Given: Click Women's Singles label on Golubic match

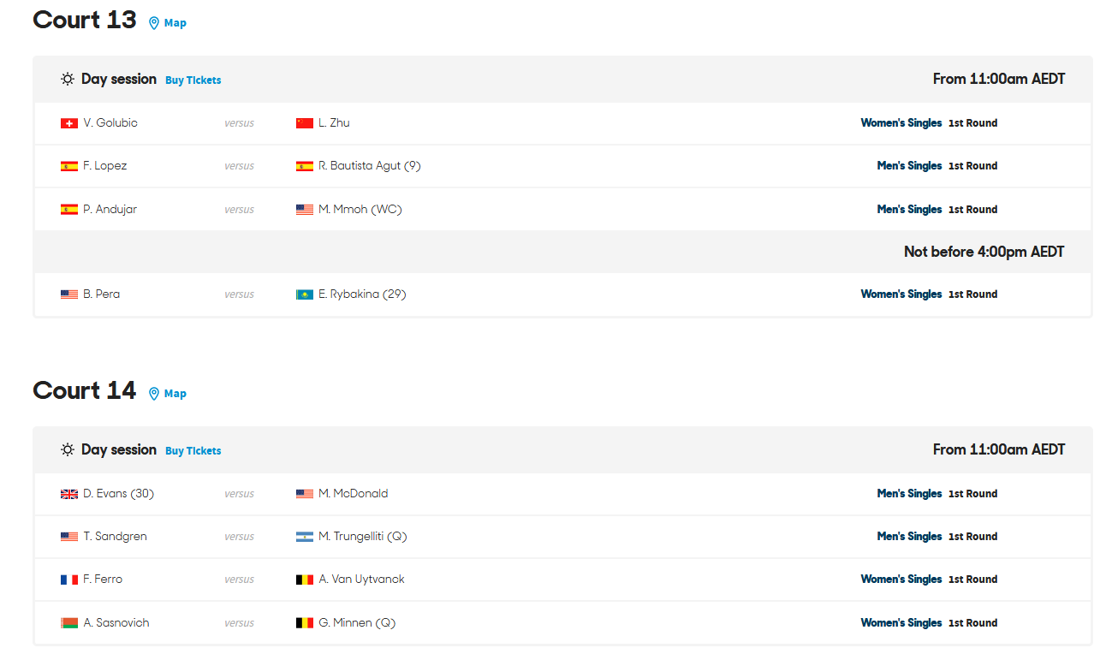Looking at the screenshot, I should pyautogui.click(x=901, y=123).
